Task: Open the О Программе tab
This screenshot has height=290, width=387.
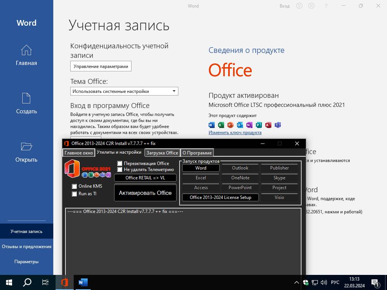Action: [197, 153]
